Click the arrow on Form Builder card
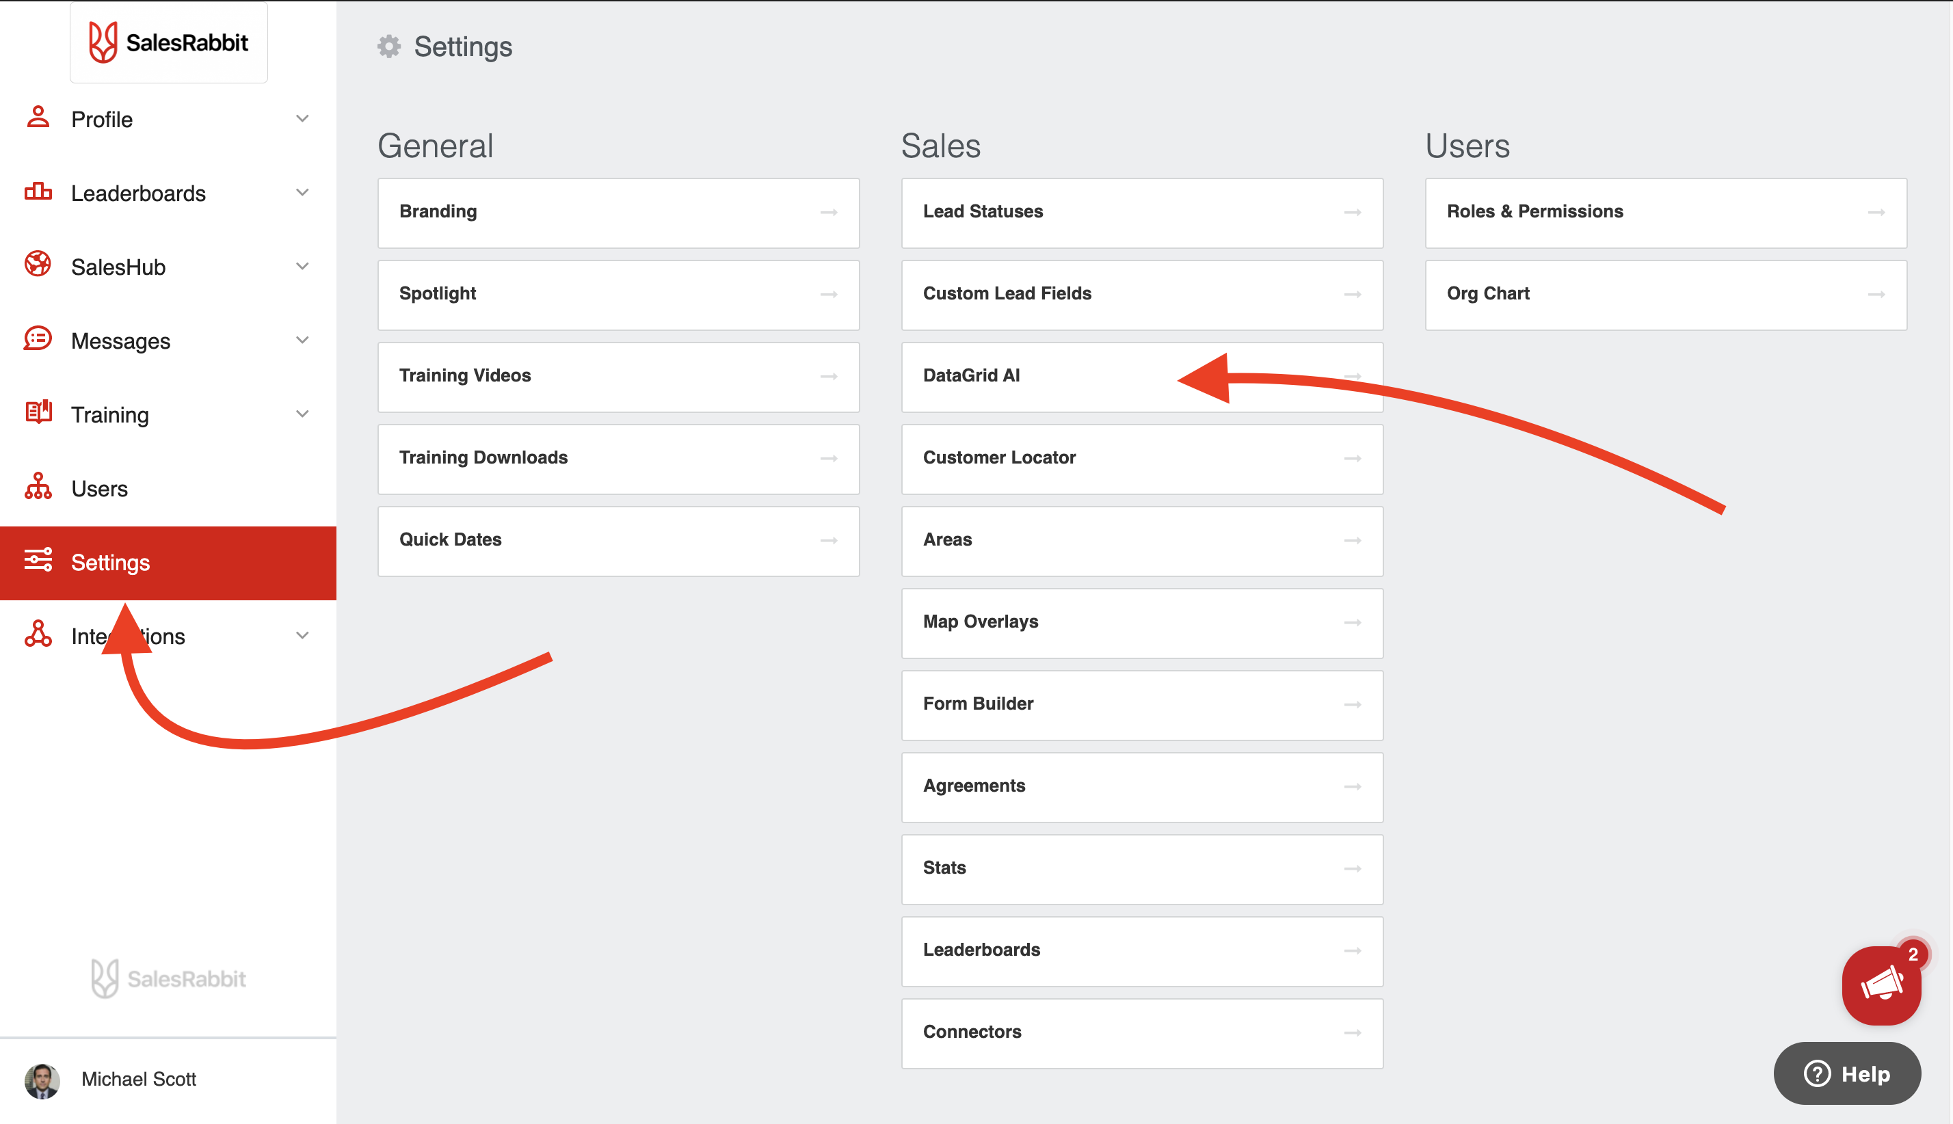 click(1353, 705)
